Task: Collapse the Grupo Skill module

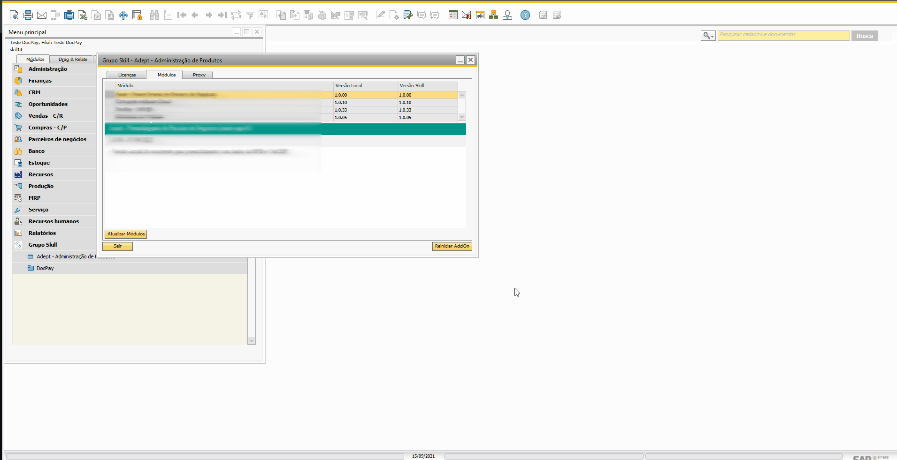Action: click(x=43, y=245)
